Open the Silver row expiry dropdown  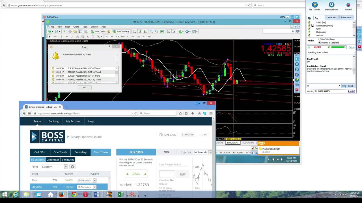(x=87, y=180)
